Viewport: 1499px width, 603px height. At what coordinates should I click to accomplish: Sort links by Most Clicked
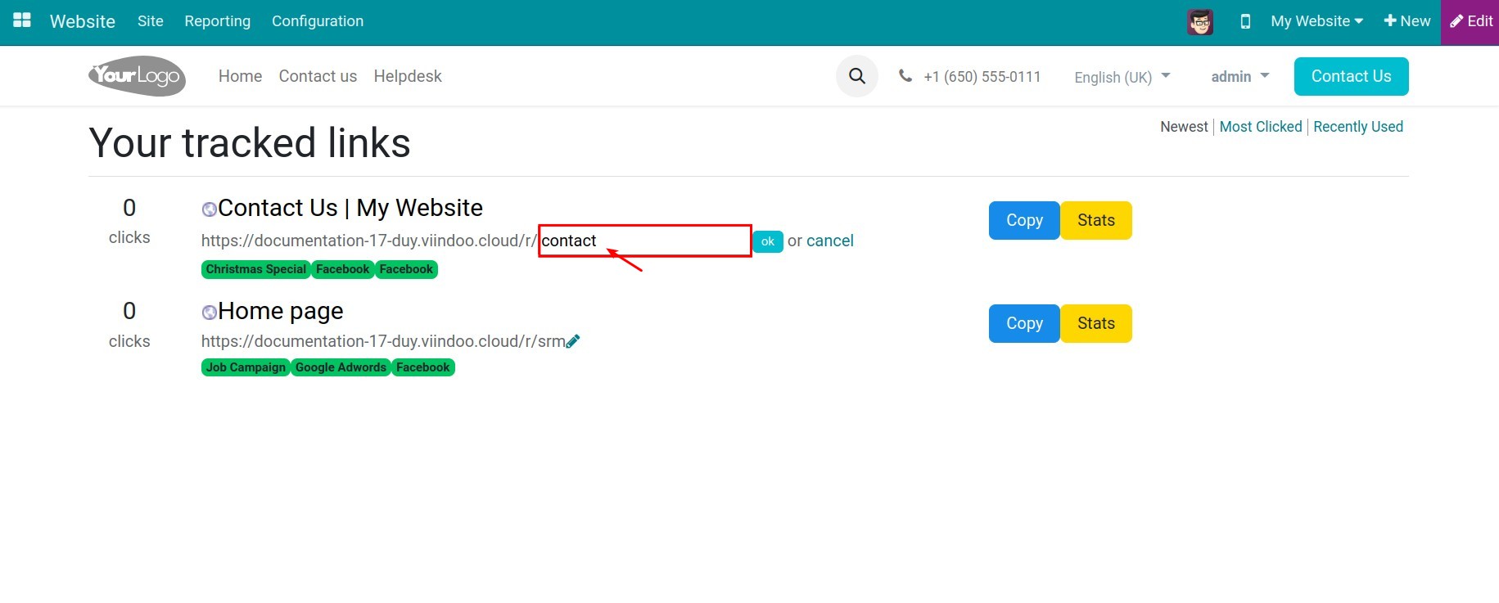tap(1261, 127)
